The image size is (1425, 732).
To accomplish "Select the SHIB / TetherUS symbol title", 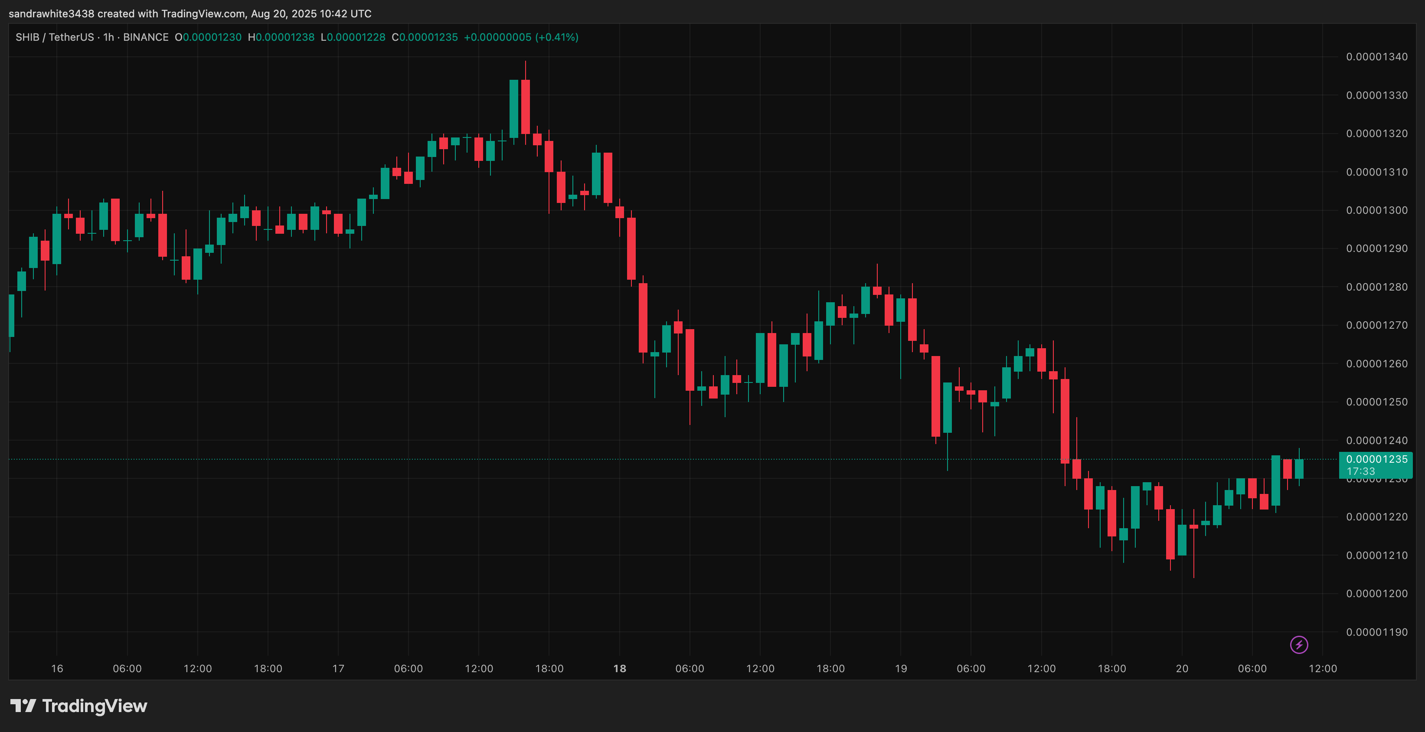I will click(x=54, y=37).
